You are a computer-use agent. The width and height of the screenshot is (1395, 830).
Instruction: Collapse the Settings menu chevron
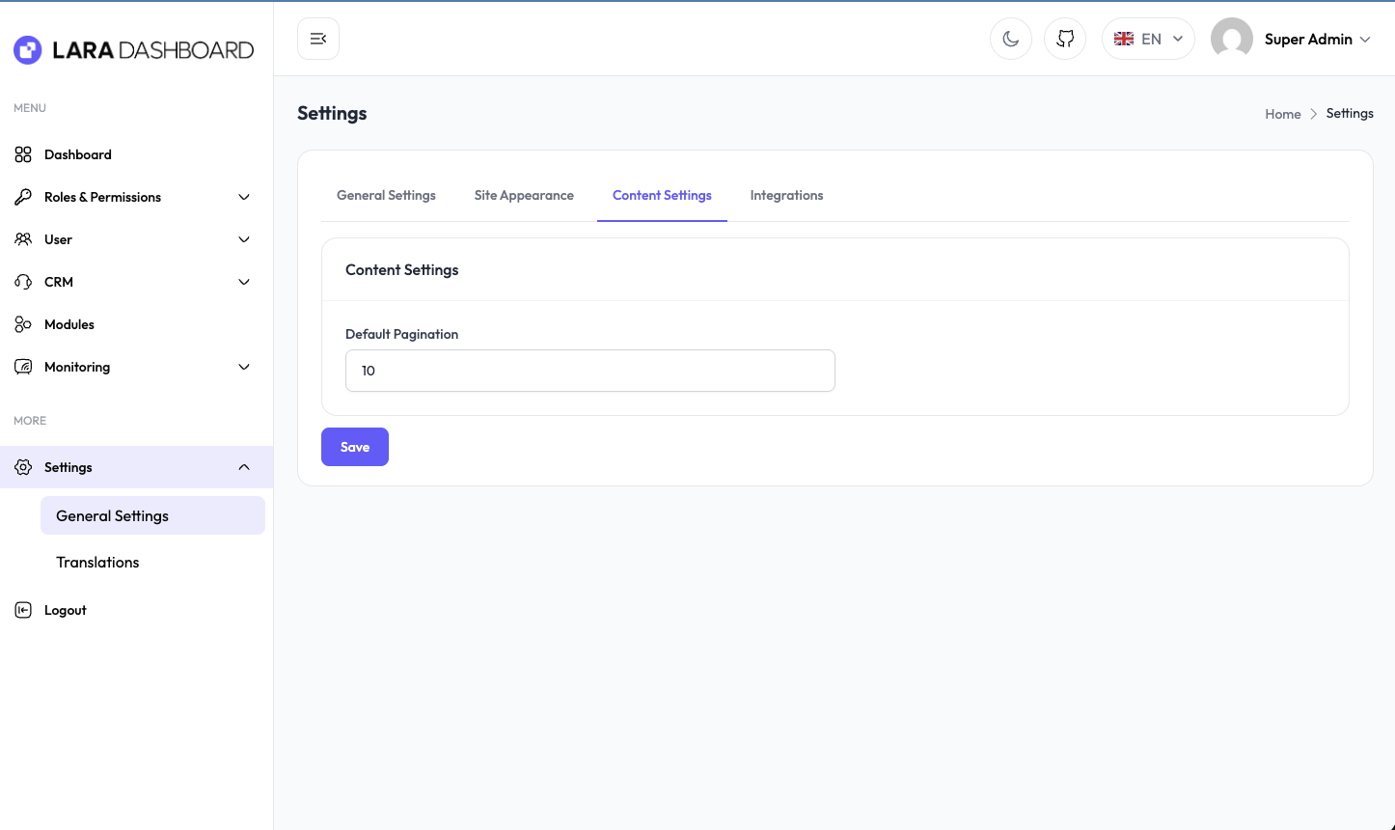(244, 467)
